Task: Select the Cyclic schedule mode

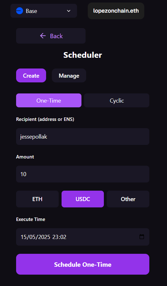Action: click(117, 100)
